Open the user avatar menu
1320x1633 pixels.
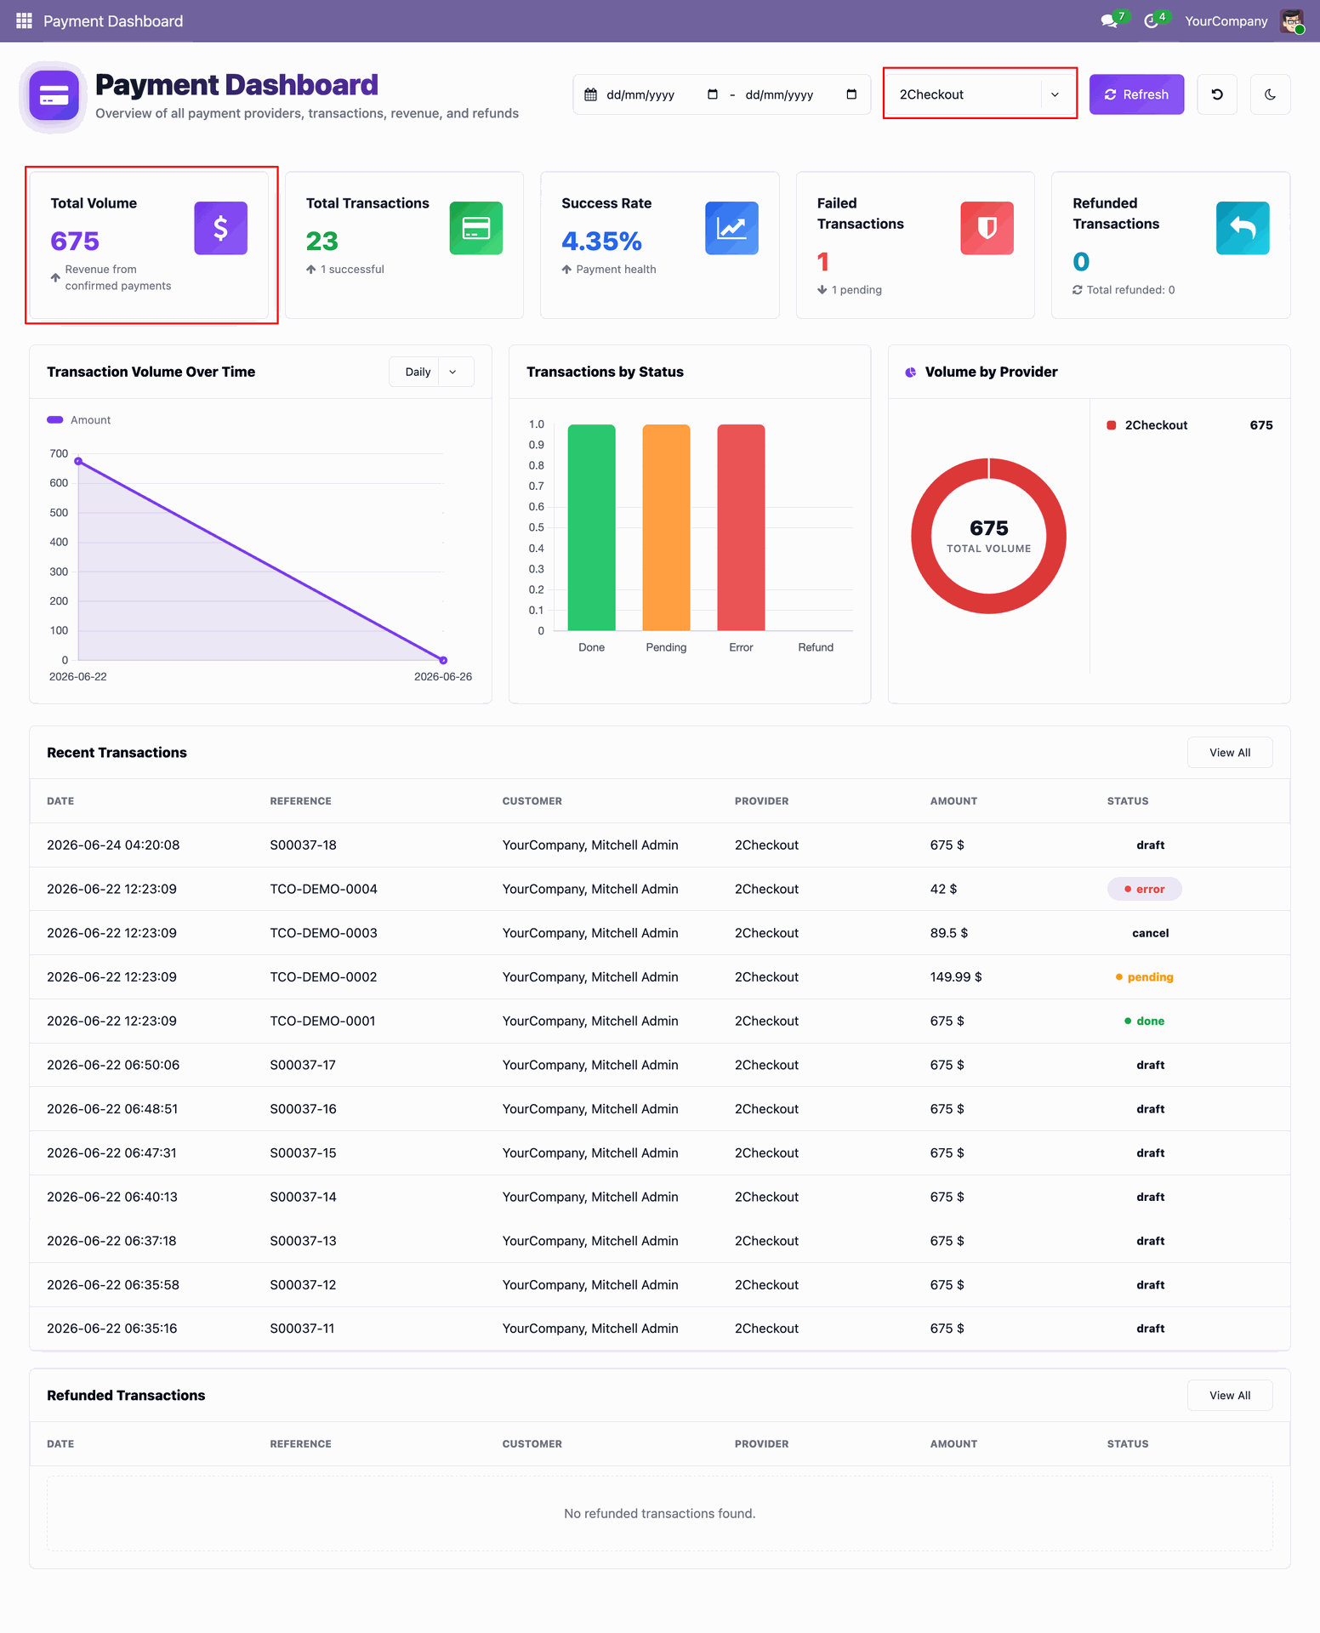click(x=1292, y=20)
